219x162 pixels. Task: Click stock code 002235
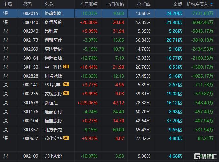click(31, 94)
